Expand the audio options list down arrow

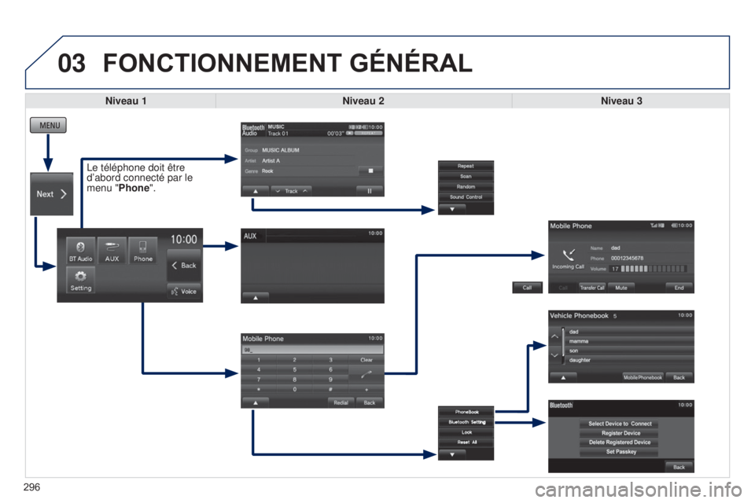tap(451, 209)
